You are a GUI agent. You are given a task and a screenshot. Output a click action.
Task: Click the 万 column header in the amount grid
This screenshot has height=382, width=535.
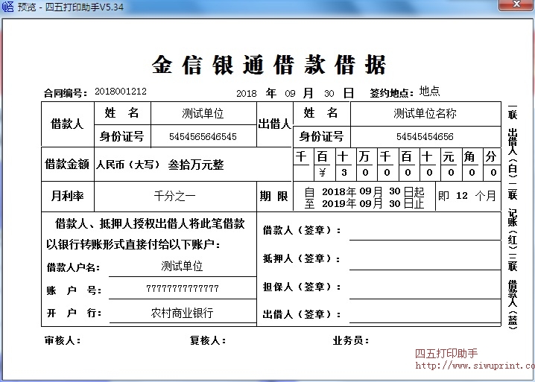pos(364,156)
